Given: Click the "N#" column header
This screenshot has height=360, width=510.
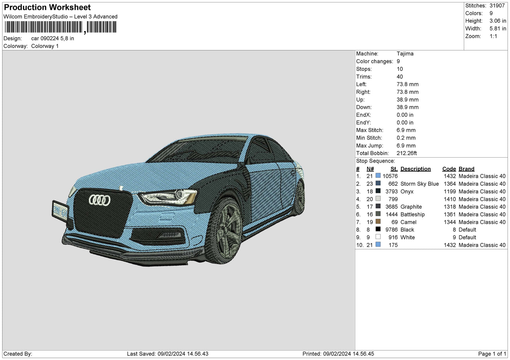Looking at the screenshot, I should click(370, 169).
